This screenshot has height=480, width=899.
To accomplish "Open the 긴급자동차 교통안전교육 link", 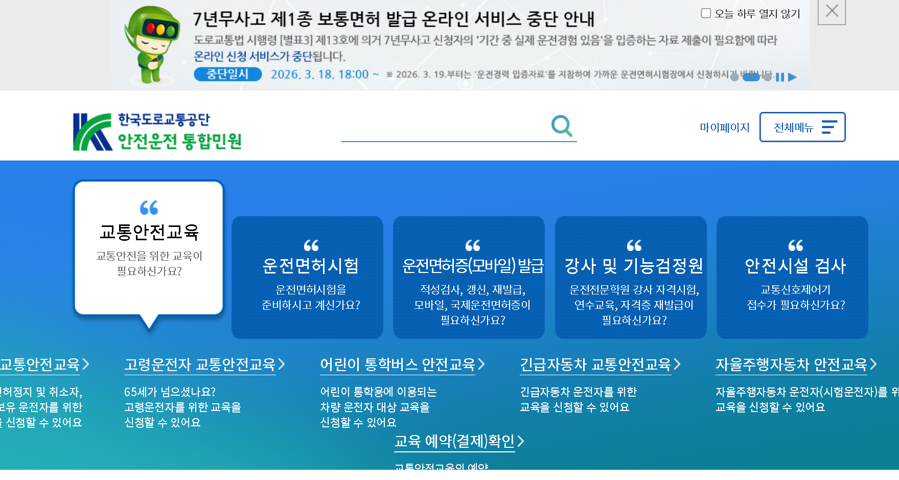I will [x=596, y=364].
